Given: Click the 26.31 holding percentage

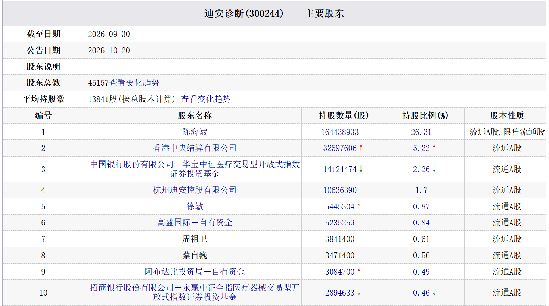Looking at the screenshot, I should pos(421,132).
